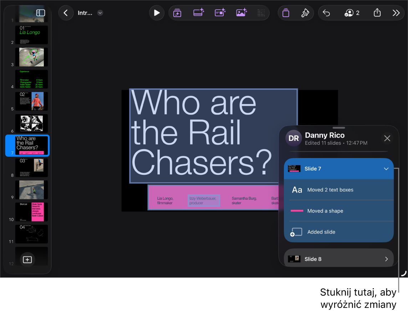This screenshot has height=311, width=408.
Task: Select the 'Lia Longo, filmmaker' text
Action: (x=165, y=201)
